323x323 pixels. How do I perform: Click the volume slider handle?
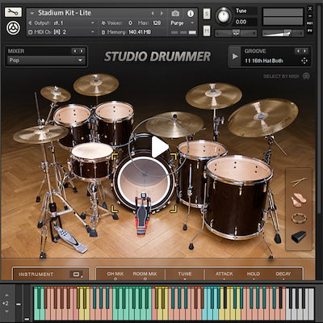287,33
